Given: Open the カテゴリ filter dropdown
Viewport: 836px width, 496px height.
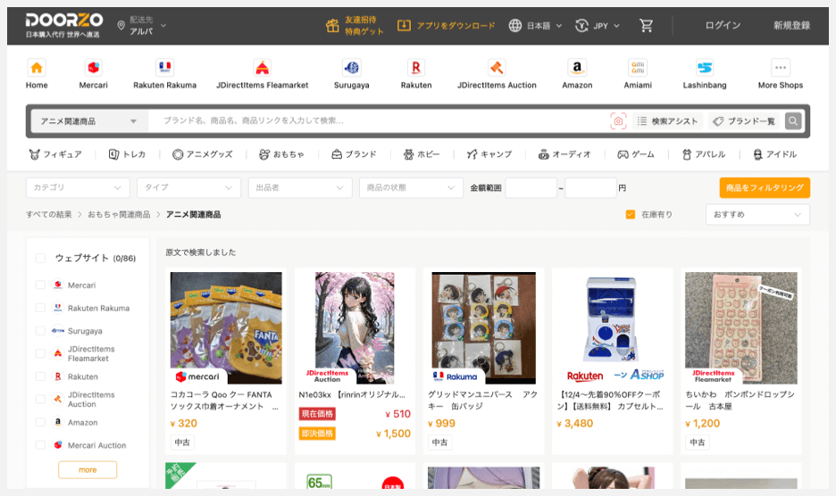Looking at the screenshot, I should click(78, 187).
